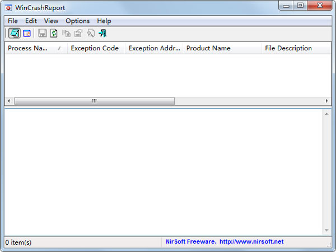This screenshot has width=336, height=252.
Task: Open the NirSoft website link in status bar
Action: click(x=225, y=242)
